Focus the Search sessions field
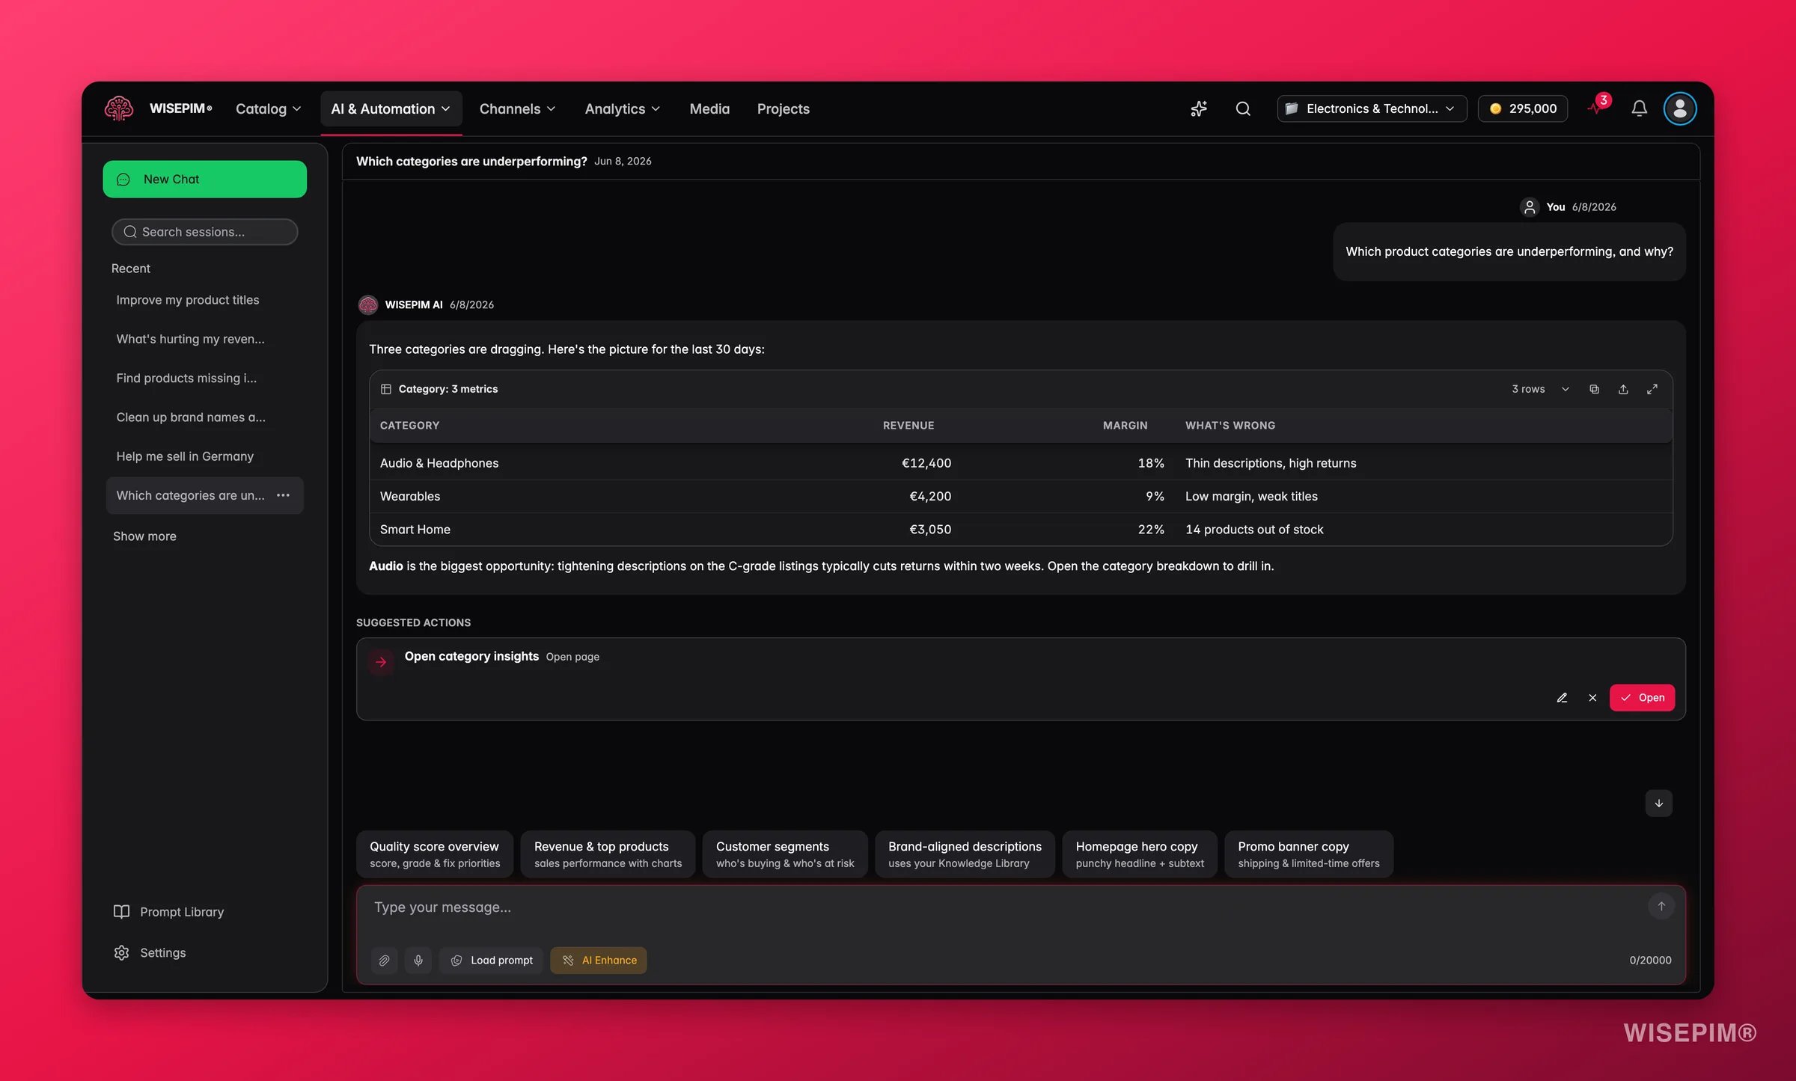Viewport: 1796px width, 1081px height. [204, 232]
